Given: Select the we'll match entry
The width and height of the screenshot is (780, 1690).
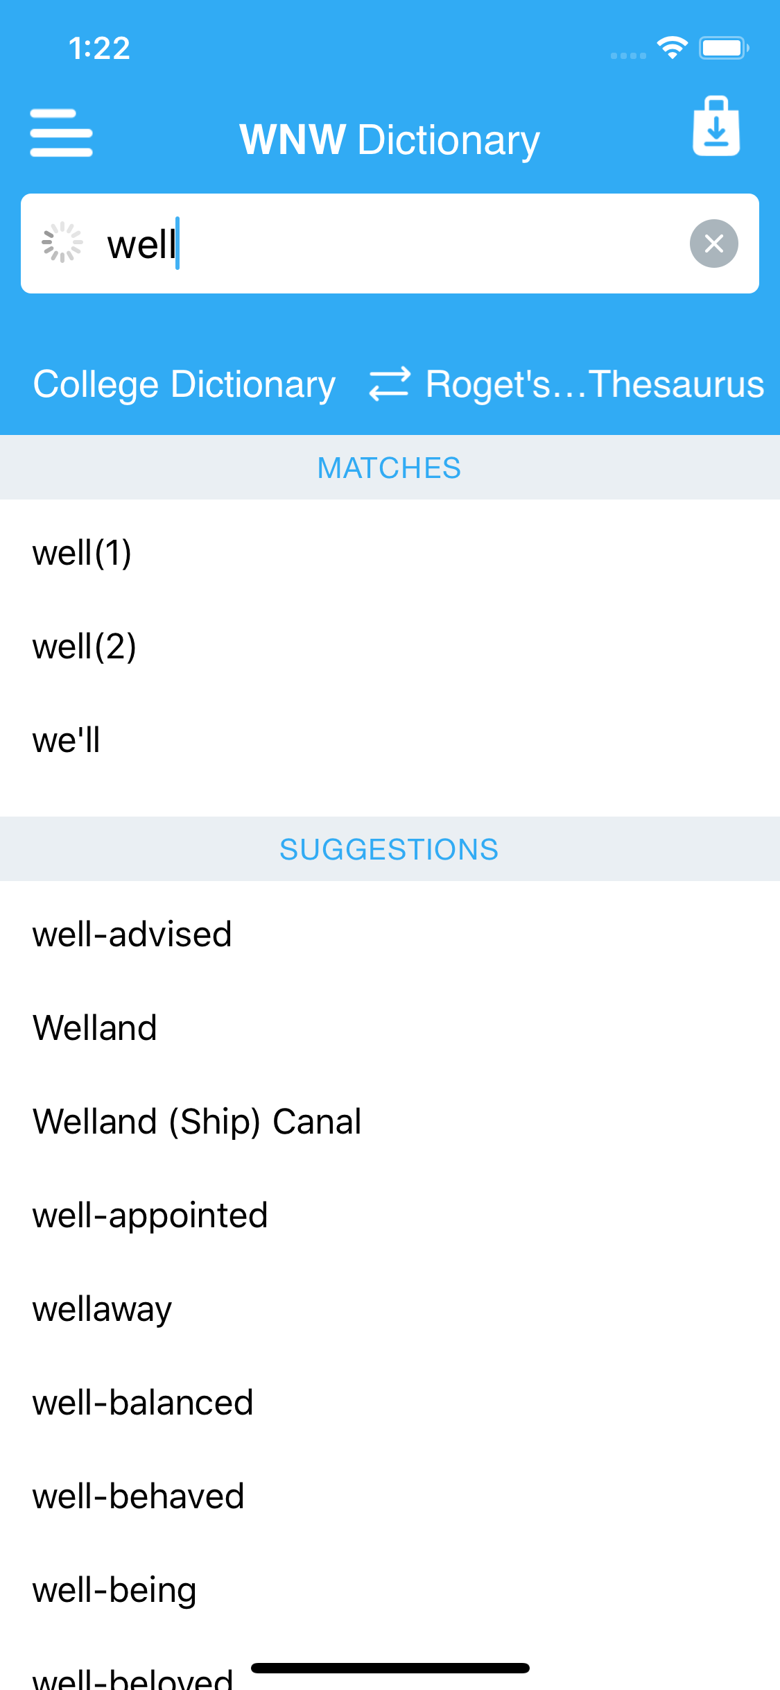Looking at the screenshot, I should click(67, 740).
